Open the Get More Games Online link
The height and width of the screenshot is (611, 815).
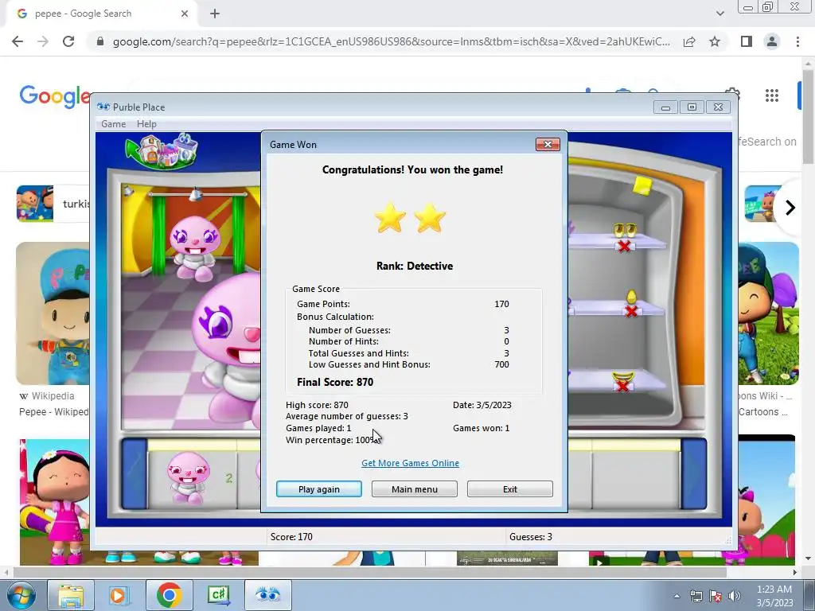tap(410, 463)
